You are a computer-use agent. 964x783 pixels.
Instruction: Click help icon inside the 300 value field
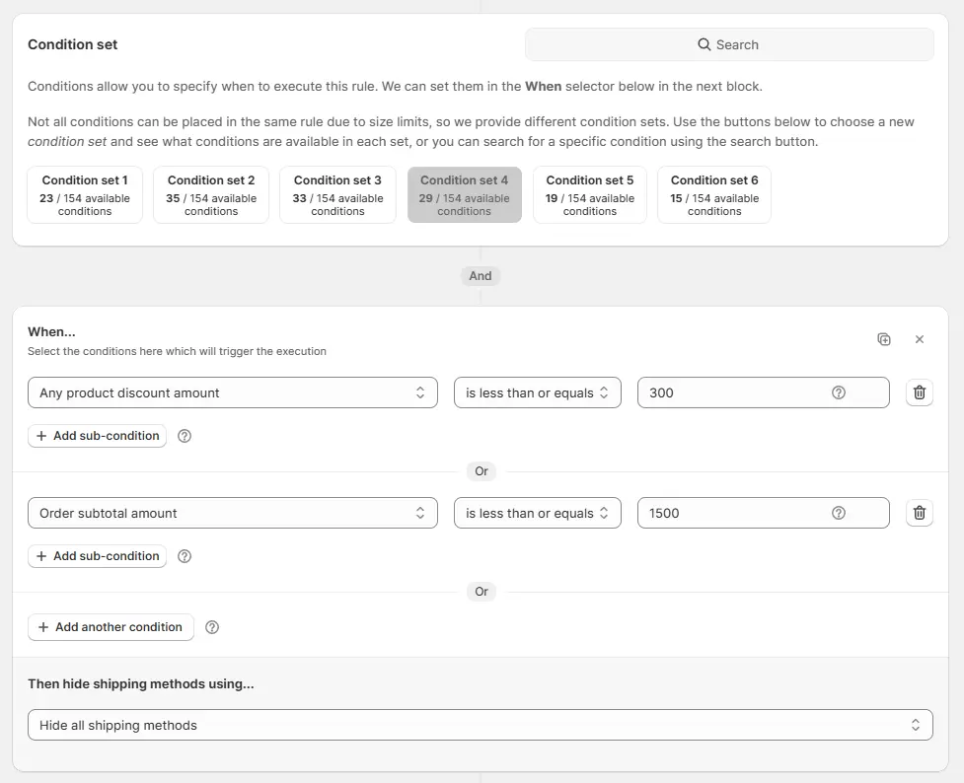[839, 392]
